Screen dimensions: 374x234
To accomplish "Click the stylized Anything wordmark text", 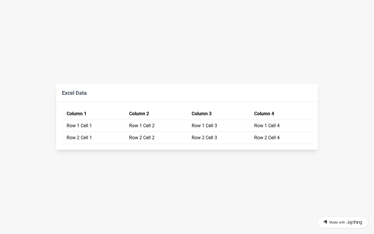I will click(354, 222).
